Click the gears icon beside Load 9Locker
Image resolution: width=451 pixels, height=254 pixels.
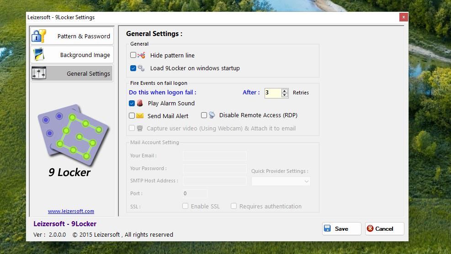point(141,68)
